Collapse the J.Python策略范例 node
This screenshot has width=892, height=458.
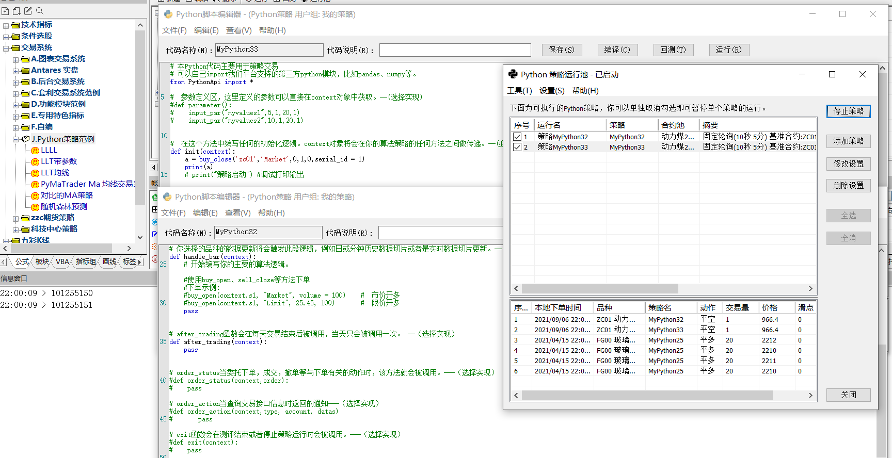pyautogui.click(x=15, y=139)
